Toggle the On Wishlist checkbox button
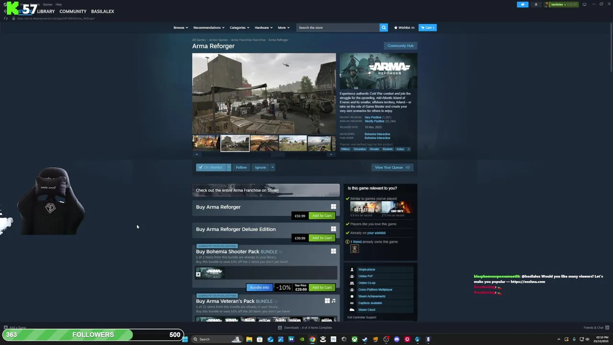 (x=211, y=167)
